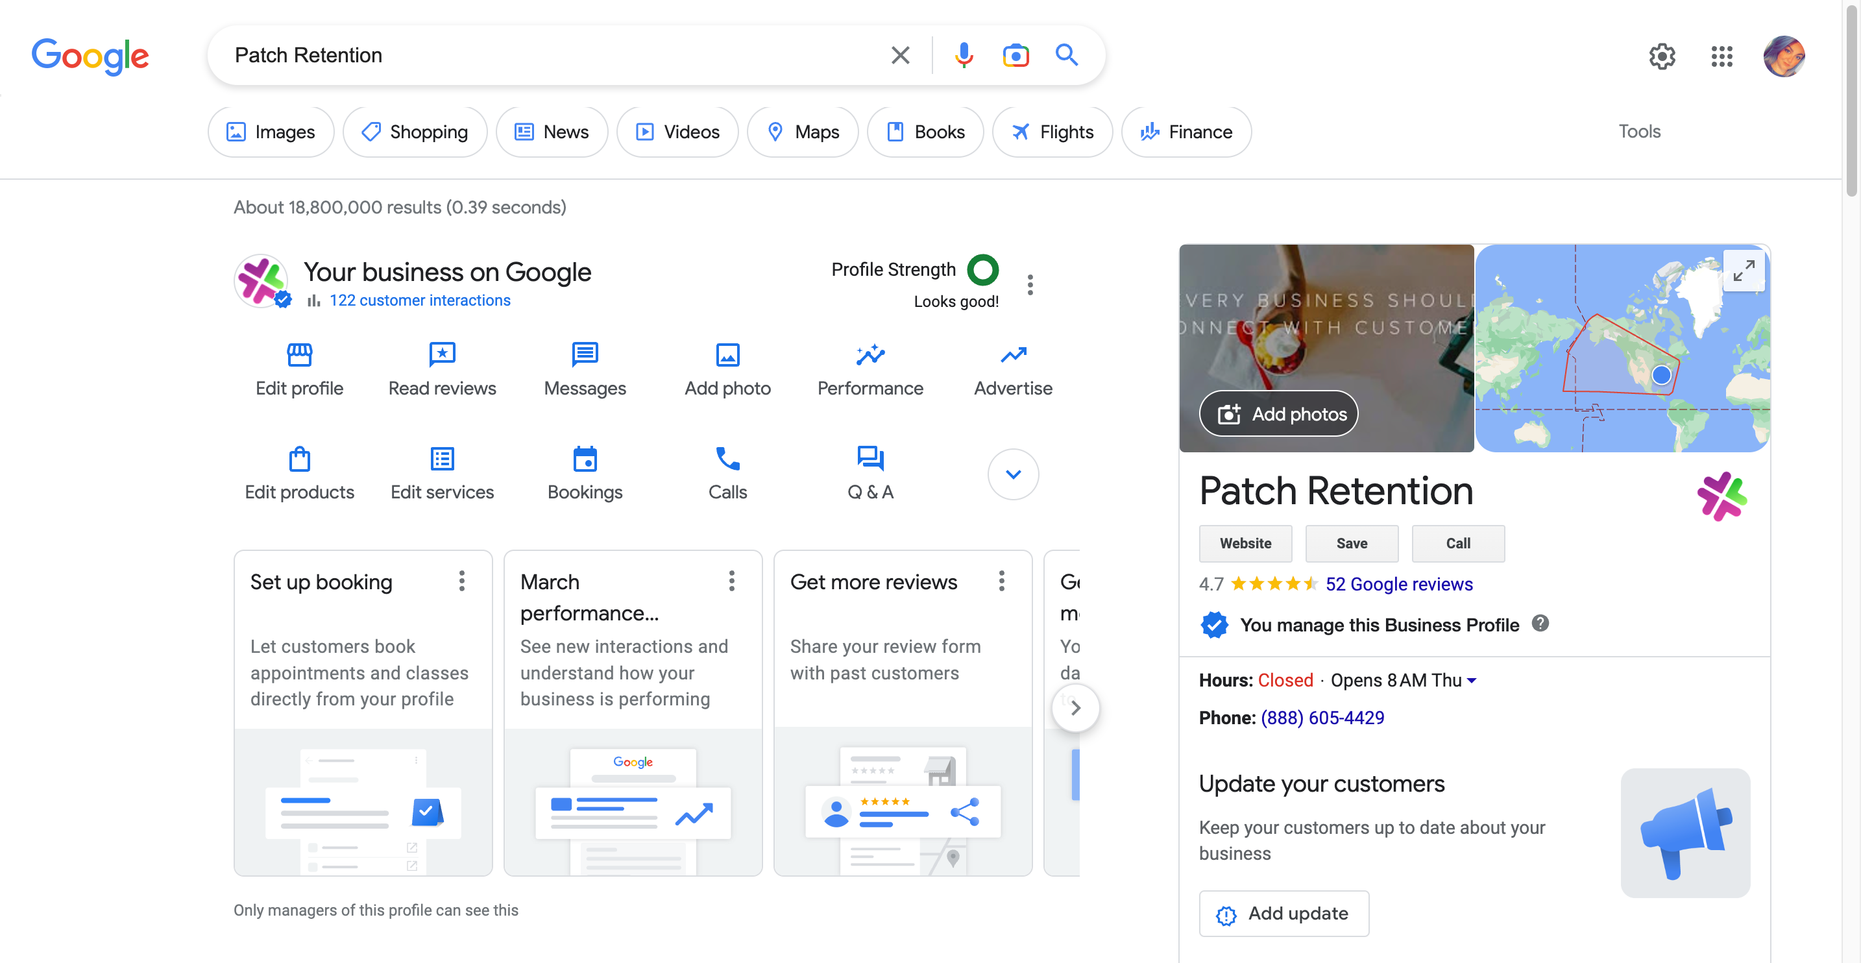The image size is (1861, 963).
Task: Open the Set up booking card options menu
Action: point(461,581)
